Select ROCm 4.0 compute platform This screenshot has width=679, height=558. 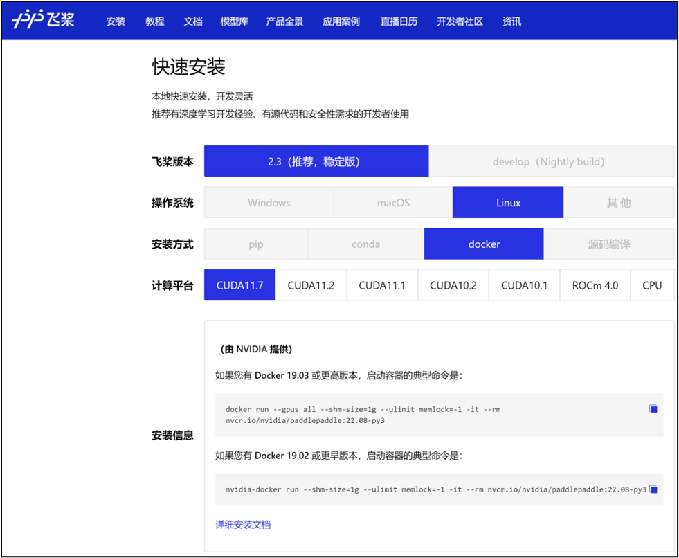(595, 285)
